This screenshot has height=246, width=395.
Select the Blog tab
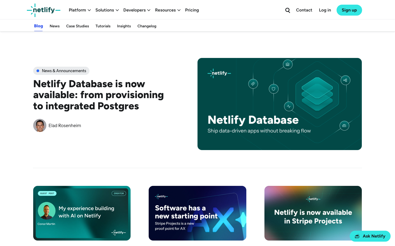click(38, 26)
